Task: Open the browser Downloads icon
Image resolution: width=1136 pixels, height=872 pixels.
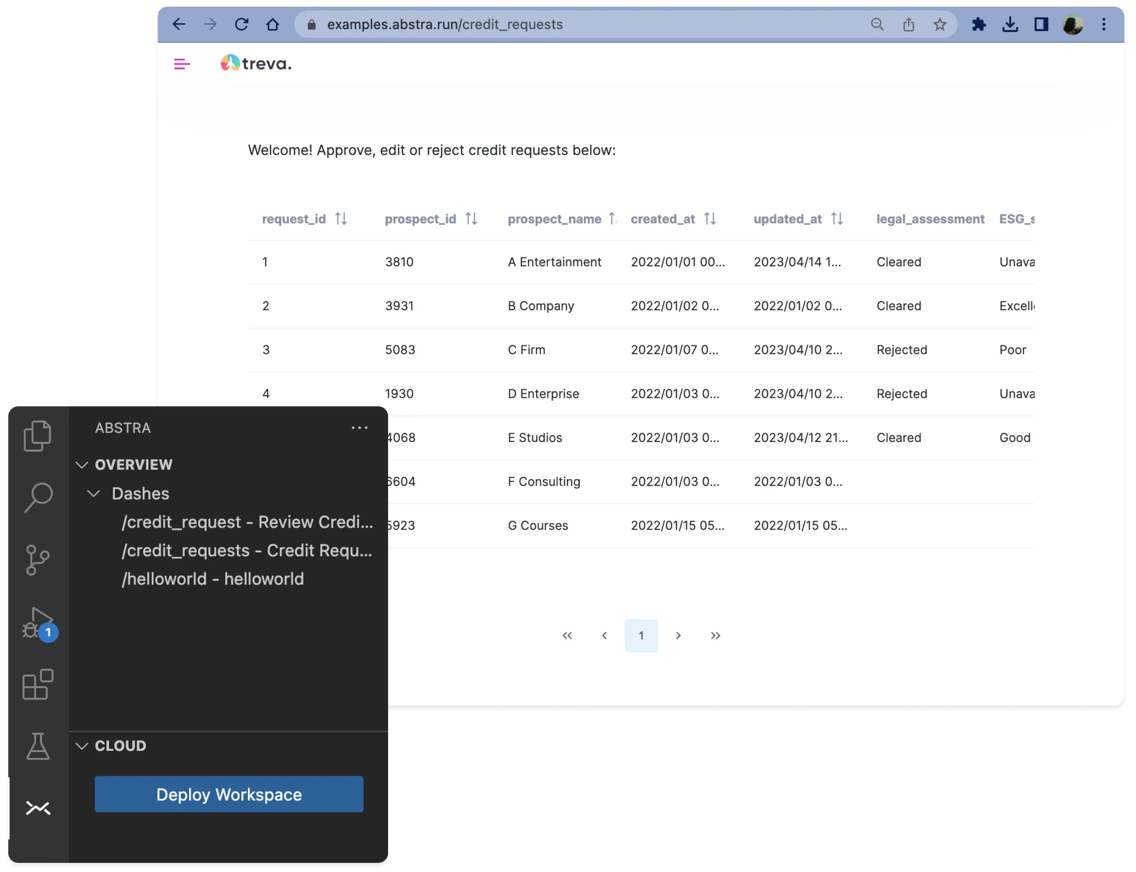Action: click(x=1010, y=24)
